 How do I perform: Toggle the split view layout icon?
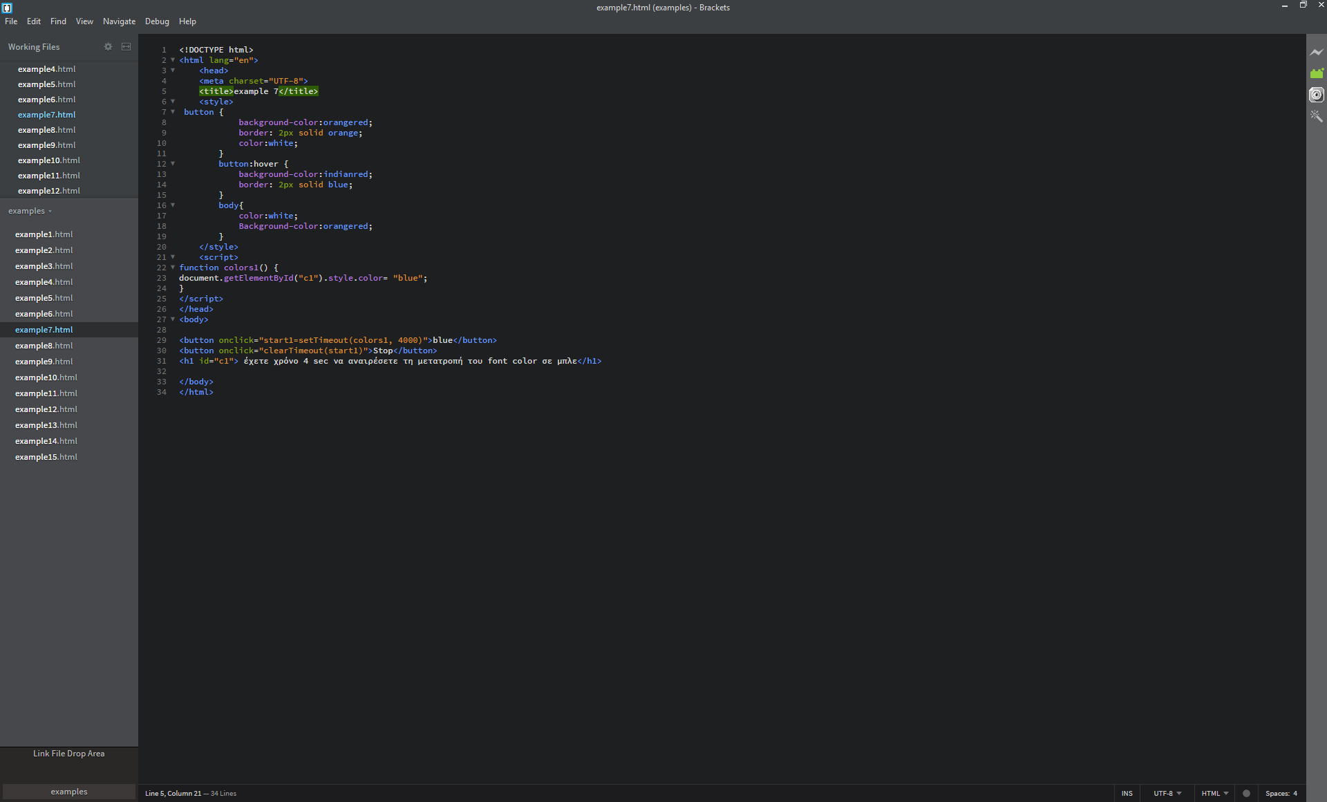[126, 46]
